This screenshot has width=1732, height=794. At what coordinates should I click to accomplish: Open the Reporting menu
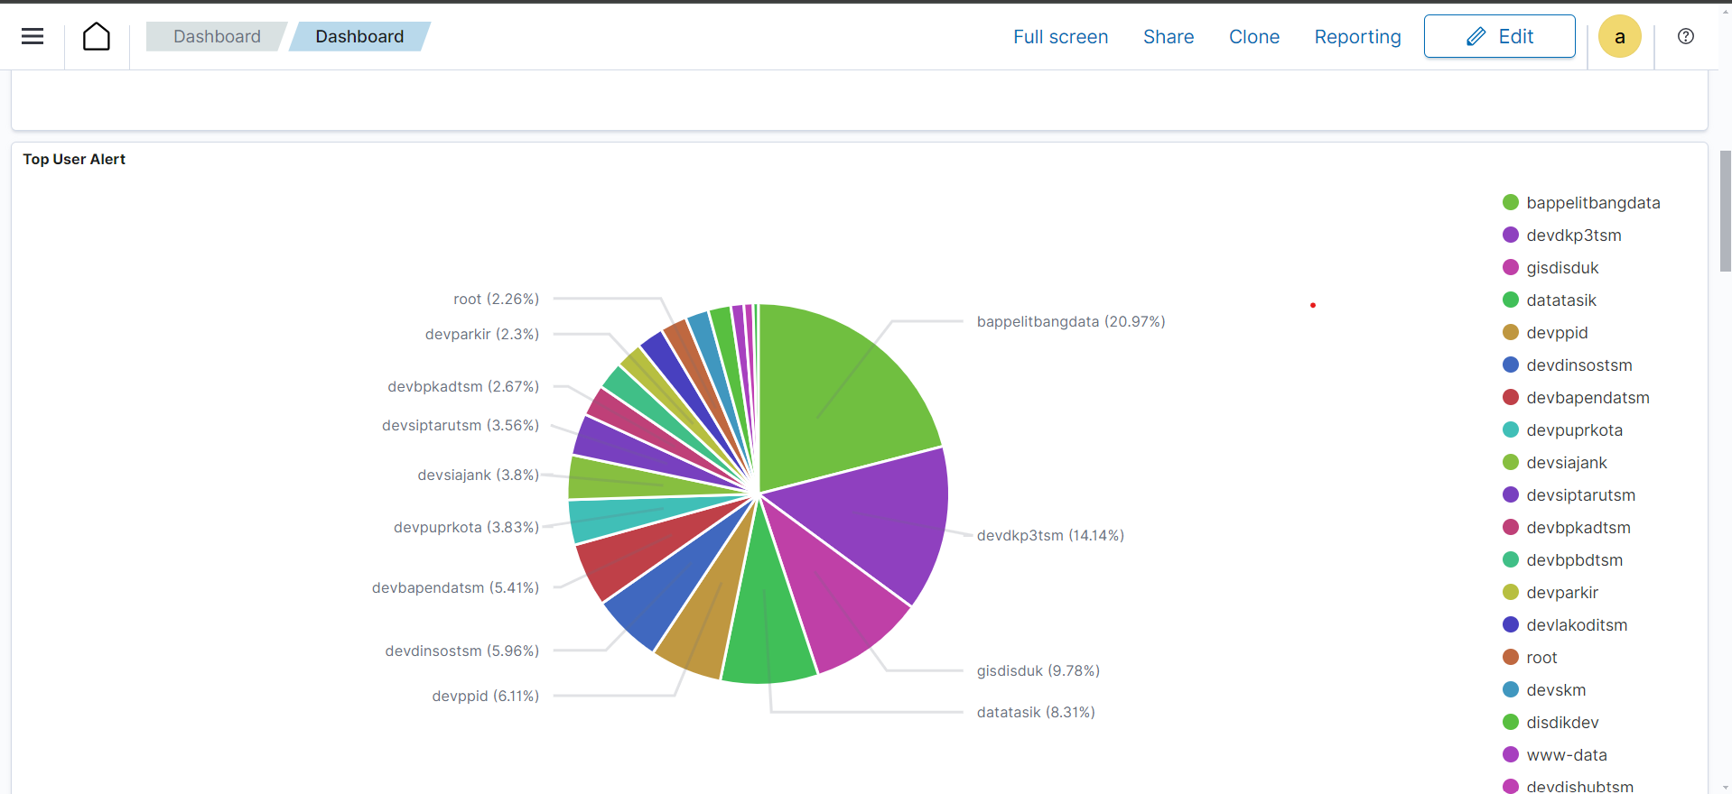(x=1357, y=37)
